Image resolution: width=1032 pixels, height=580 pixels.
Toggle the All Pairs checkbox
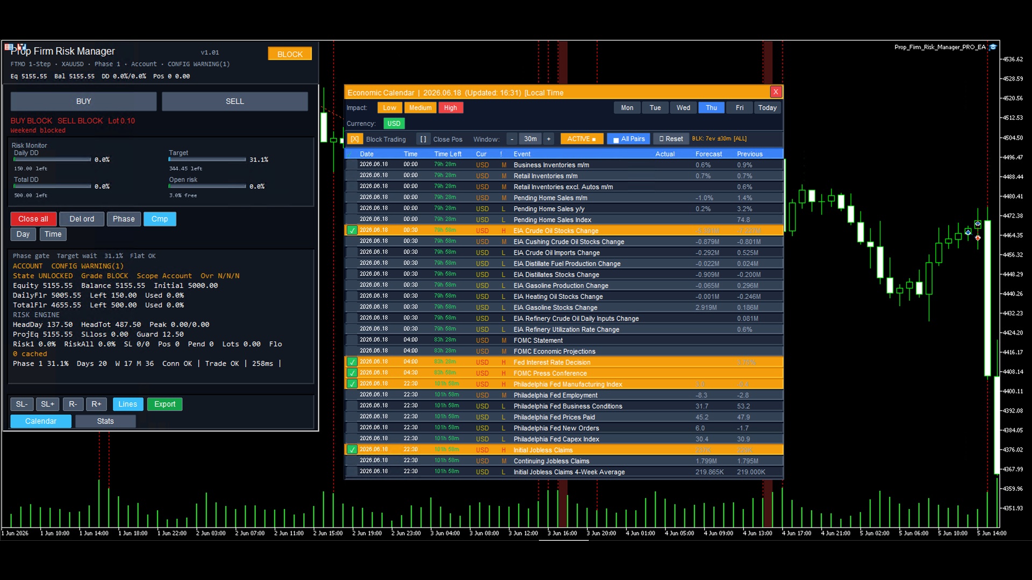tap(628, 139)
